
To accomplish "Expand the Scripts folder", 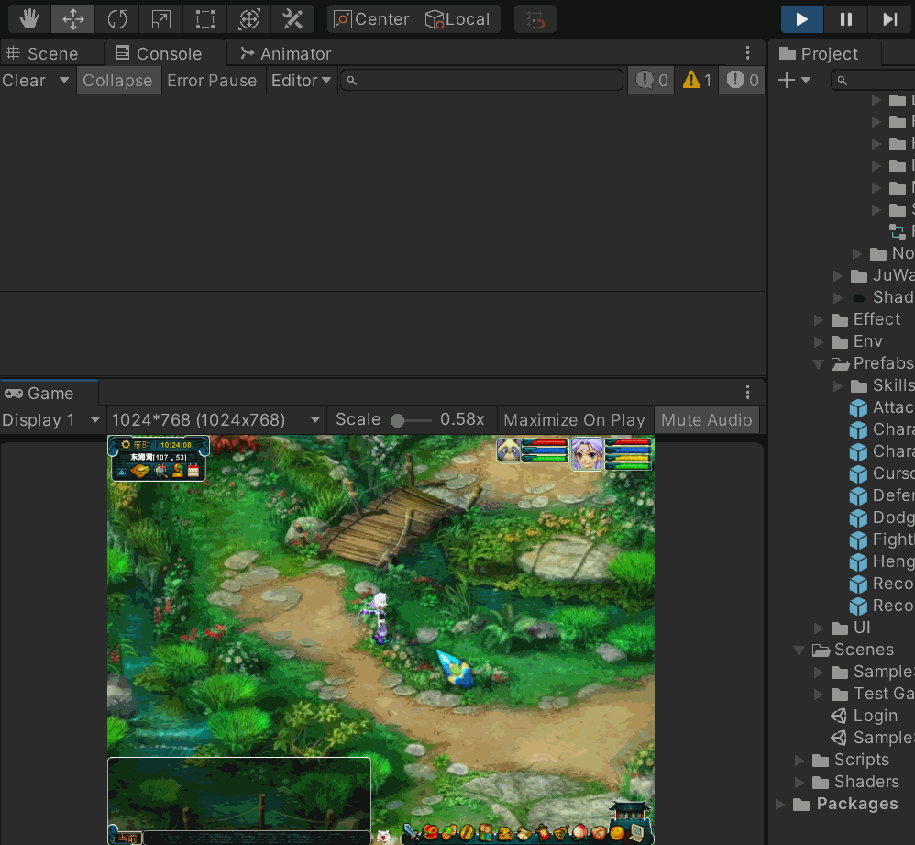I will tap(799, 761).
